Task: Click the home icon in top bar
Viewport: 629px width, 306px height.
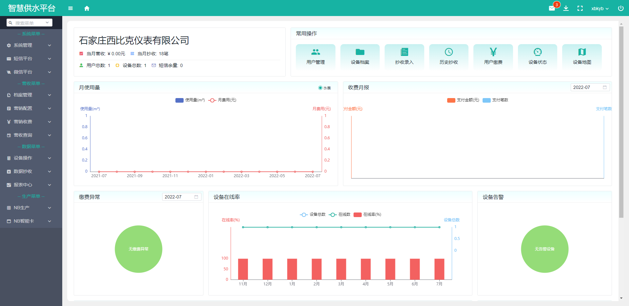Action: pos(87,8)
